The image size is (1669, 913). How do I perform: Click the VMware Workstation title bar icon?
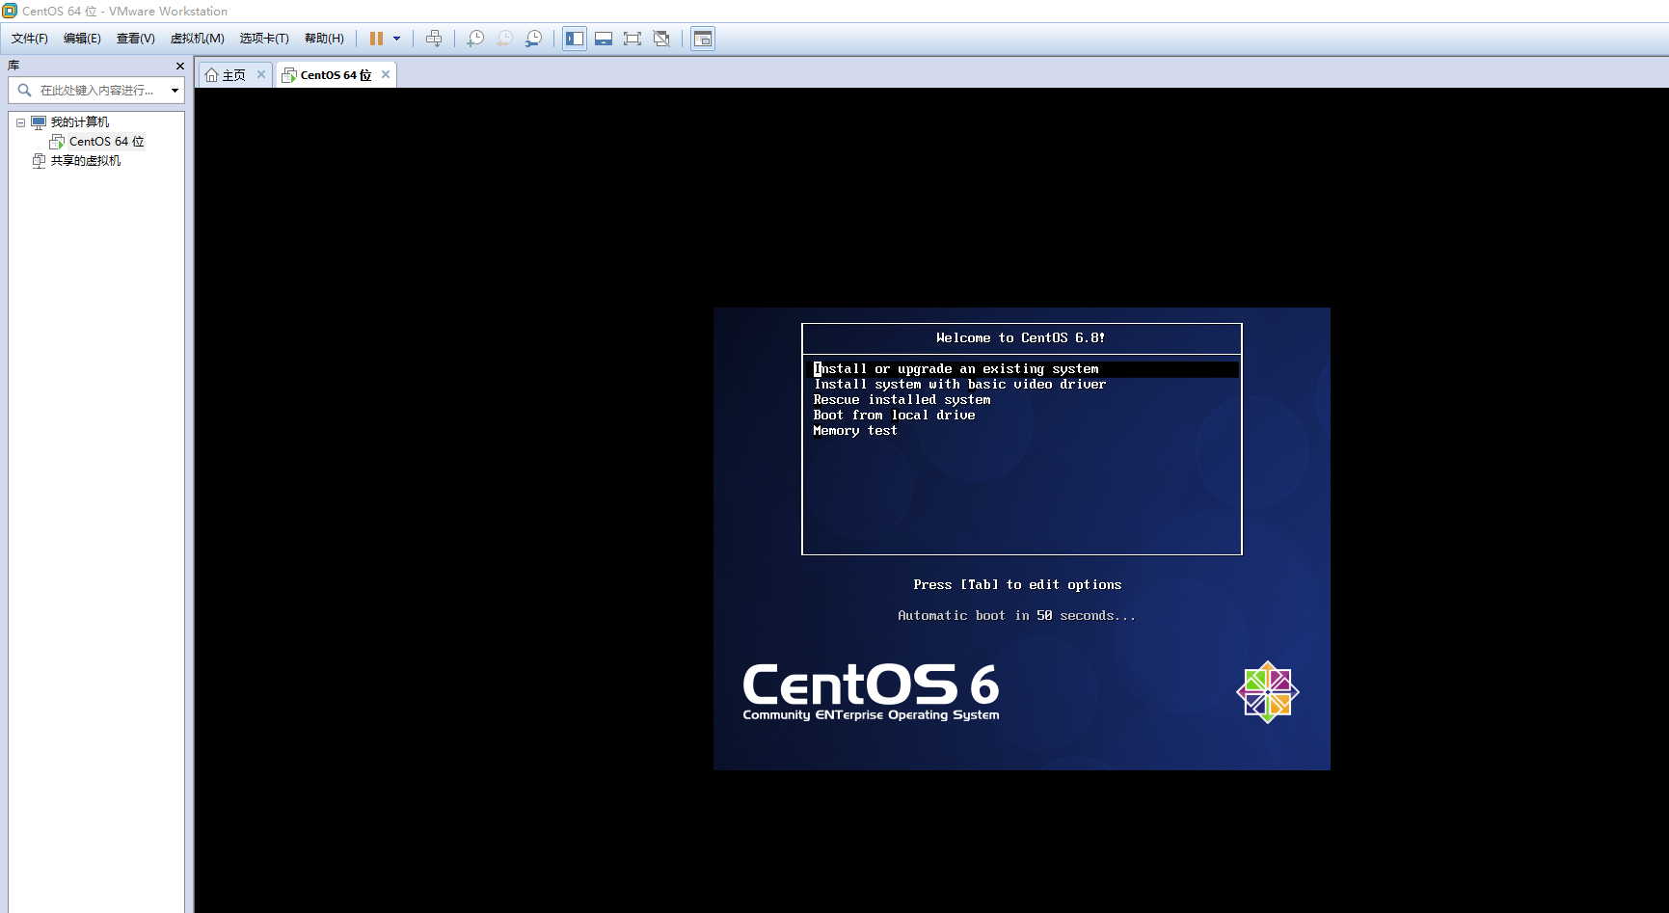pyautogui.click(x=10, y=11)
